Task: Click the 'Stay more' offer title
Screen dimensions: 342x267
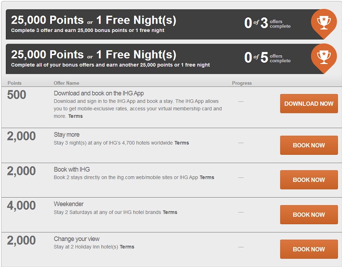Action: pos(67,135)
